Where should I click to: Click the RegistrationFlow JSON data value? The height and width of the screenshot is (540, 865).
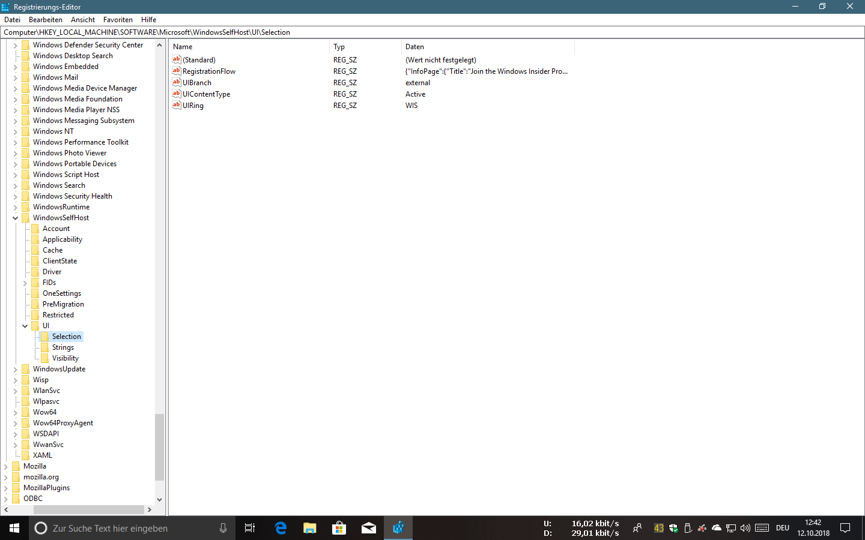tap(487, 71)
